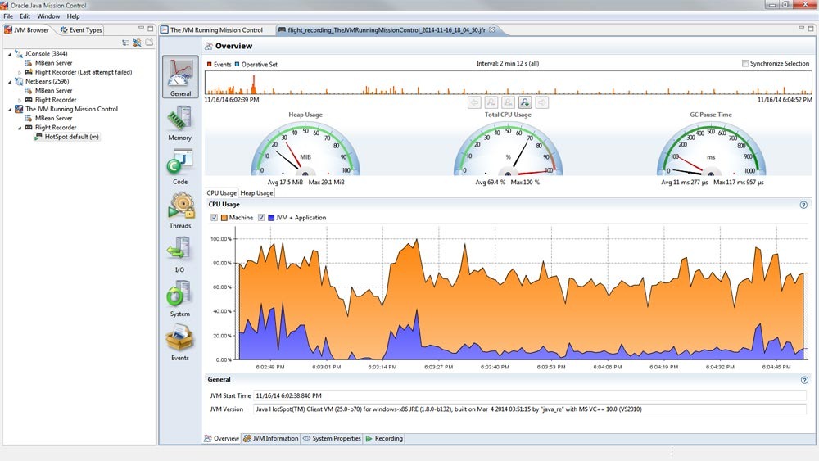Viewport: 819px width, 461px height.
Task: Open the Memory tab group
Action: [179, 123]
